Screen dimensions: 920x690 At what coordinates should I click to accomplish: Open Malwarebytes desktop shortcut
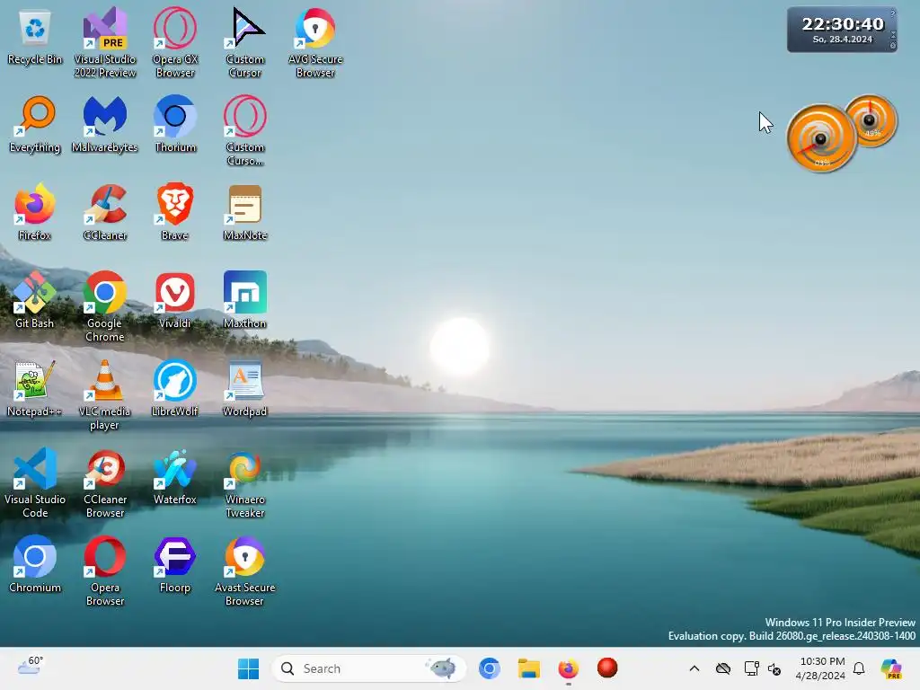click(105, 124)
